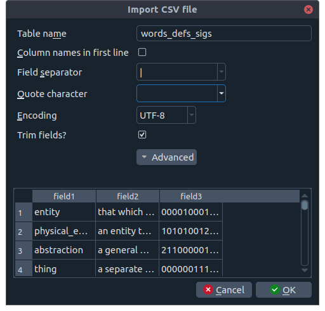This screenshot has width=325, height=311.
Task: Click the preview scrollbar down arrow
Action: coord(305,270)
